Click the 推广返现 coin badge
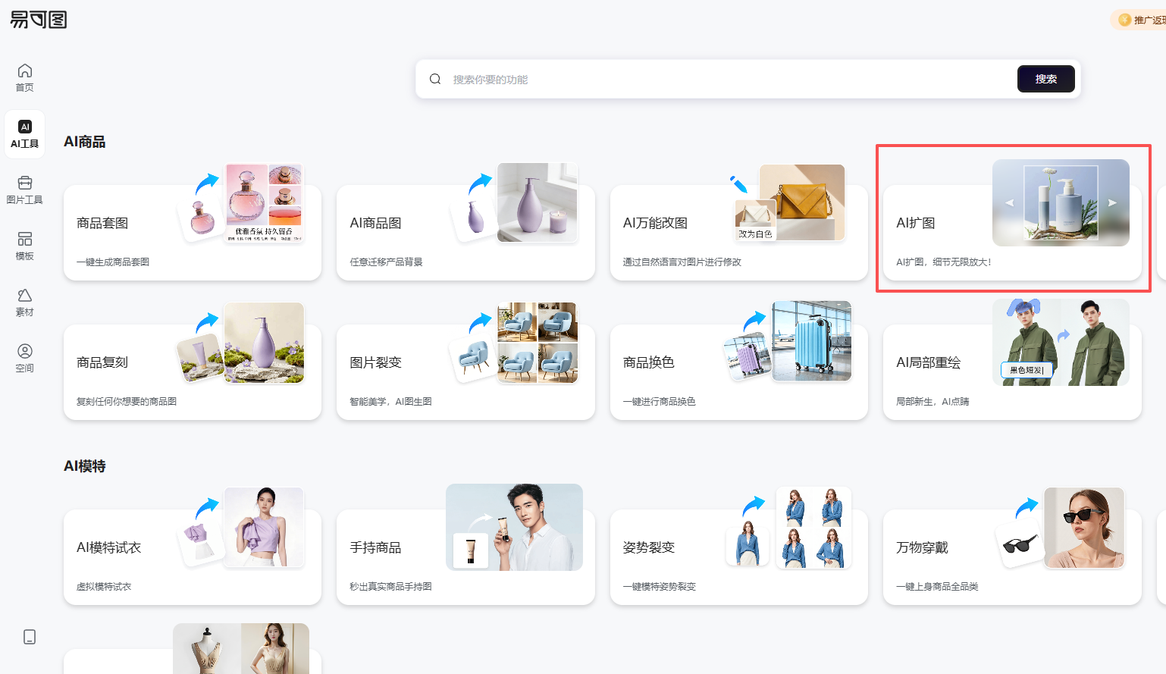Image resolution: width=1166 pixels, height=674 pixels. 1139,20
